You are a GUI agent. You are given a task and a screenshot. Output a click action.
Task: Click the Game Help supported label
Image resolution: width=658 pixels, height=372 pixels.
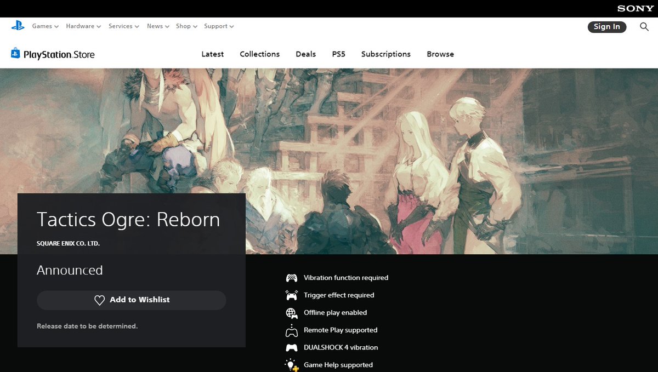[x=338, y=365]
